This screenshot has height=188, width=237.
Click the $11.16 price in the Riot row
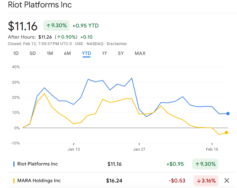coord(114,164)
